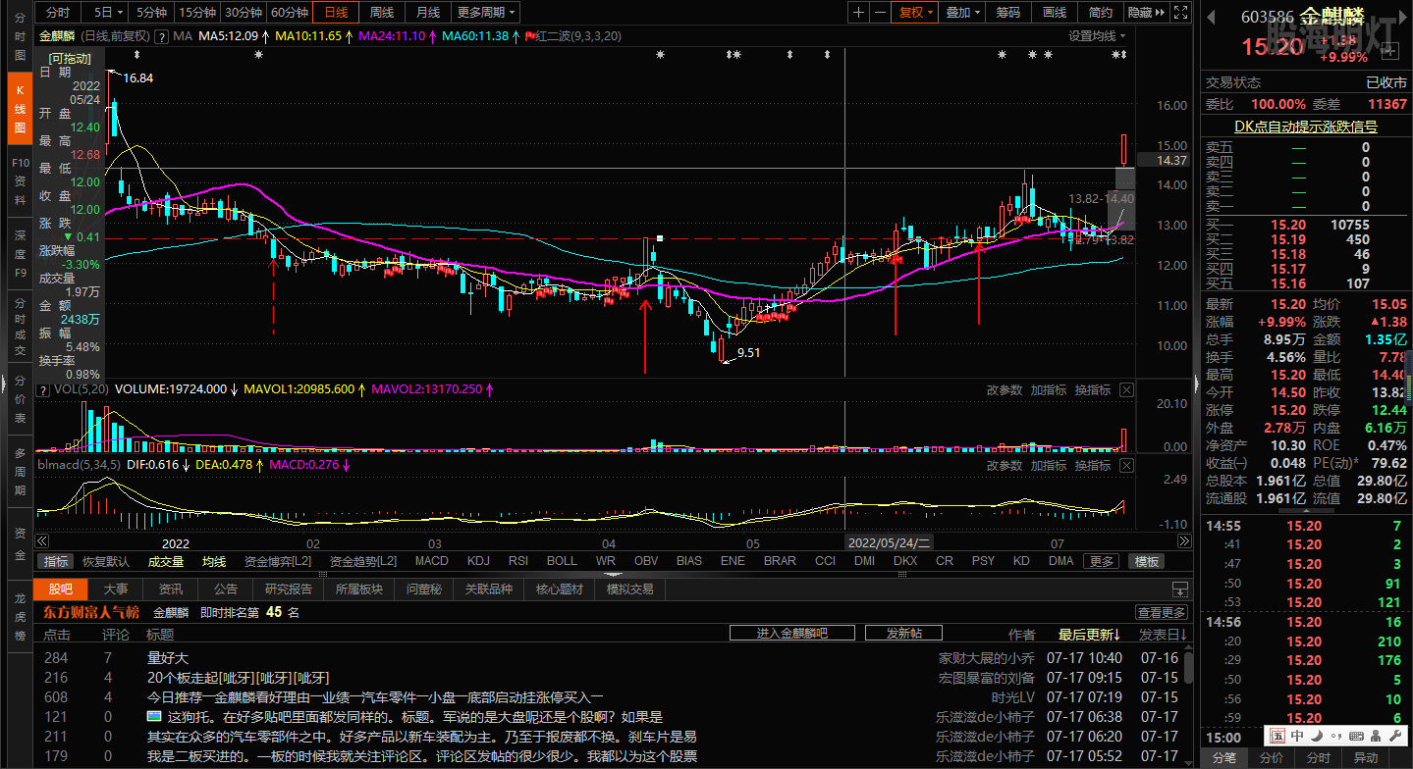1413x769 pixels.
Task: Click the red flag 红二波 indicator icon
Action: click(530, 35)
